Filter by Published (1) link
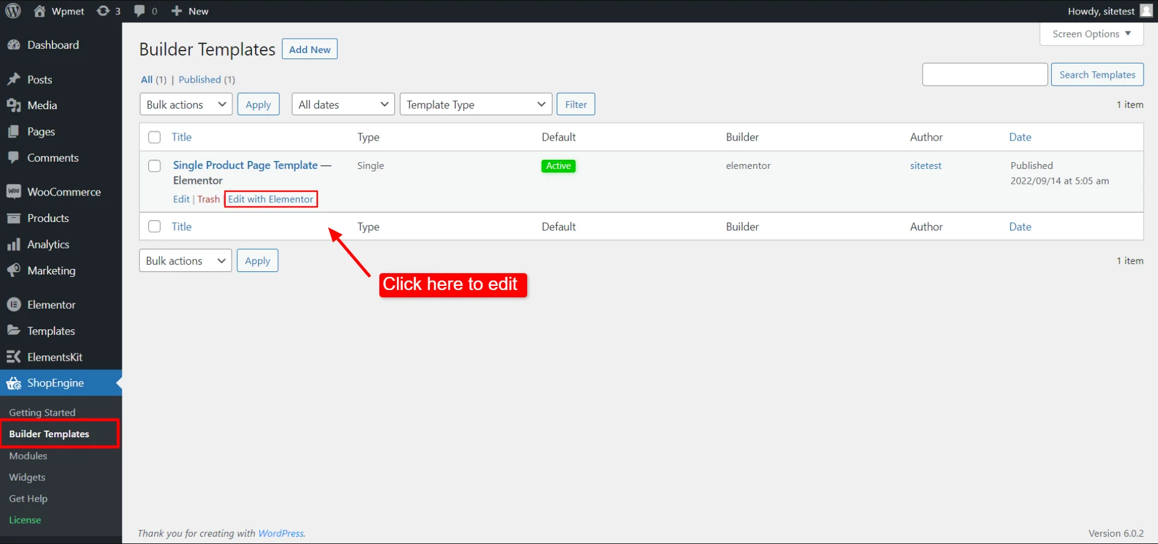 tap(207, 80)
